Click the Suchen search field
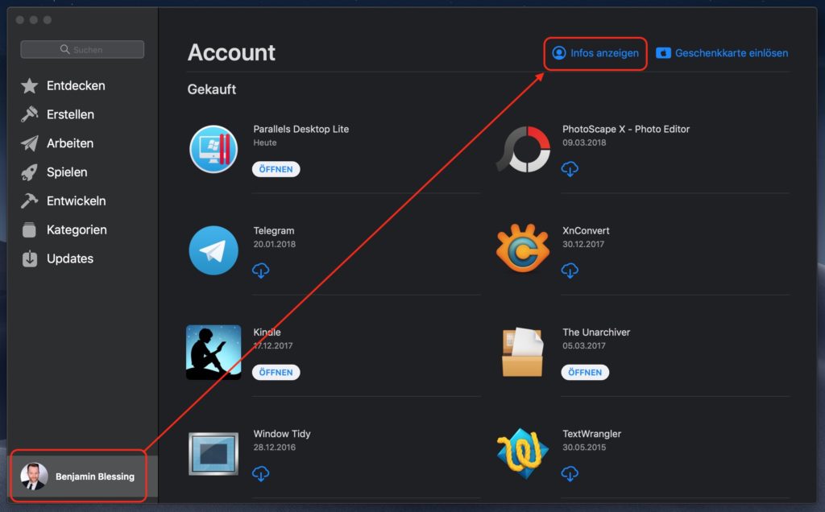This screenshot has height=512, width=825. (81, 49)
